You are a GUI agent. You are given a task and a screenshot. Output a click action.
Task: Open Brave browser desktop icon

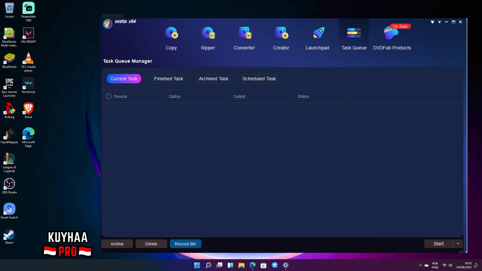29,111
